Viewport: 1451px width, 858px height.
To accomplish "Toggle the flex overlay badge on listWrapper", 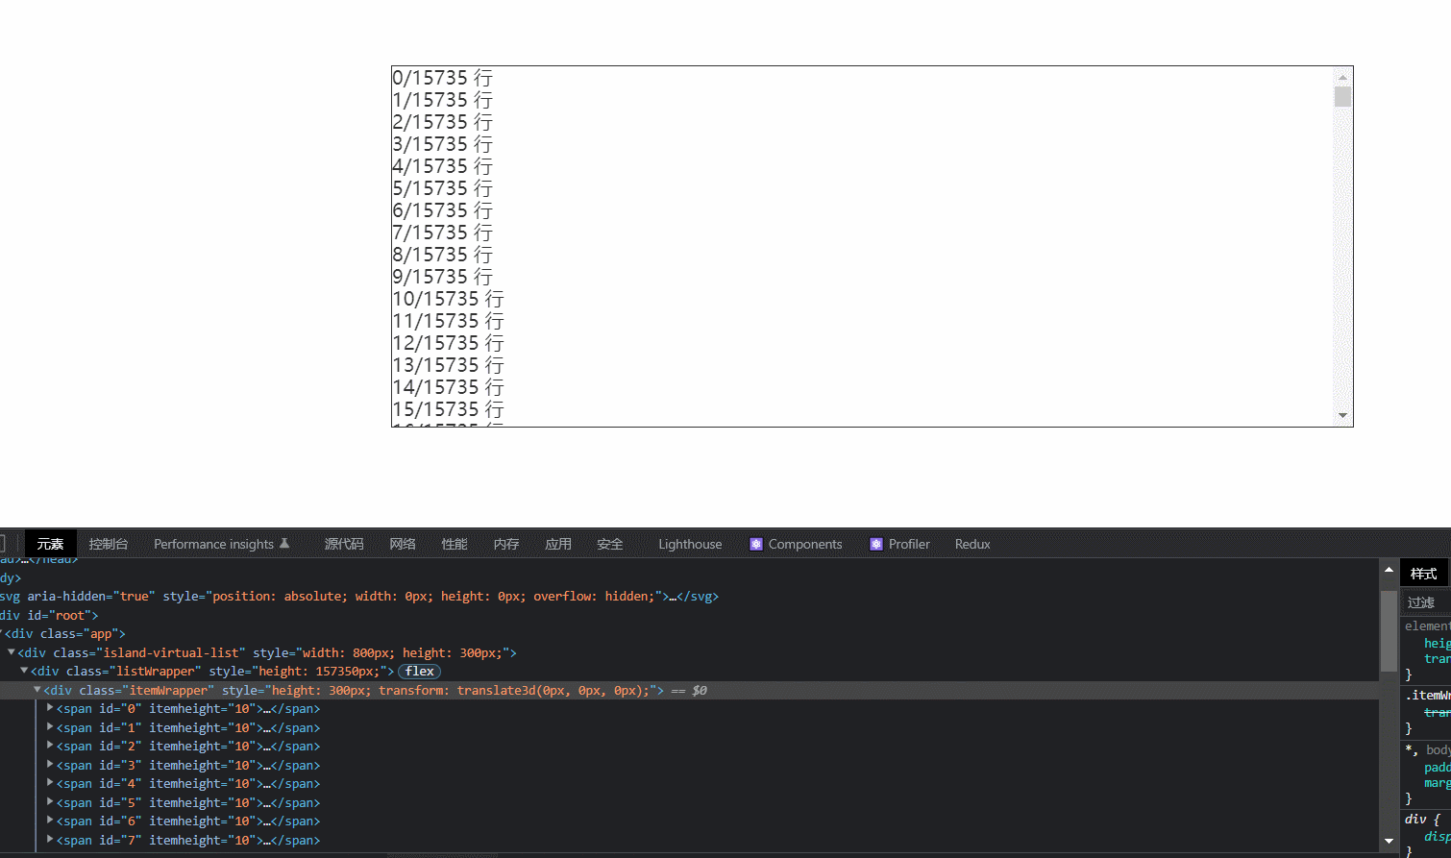I will 419,671.
